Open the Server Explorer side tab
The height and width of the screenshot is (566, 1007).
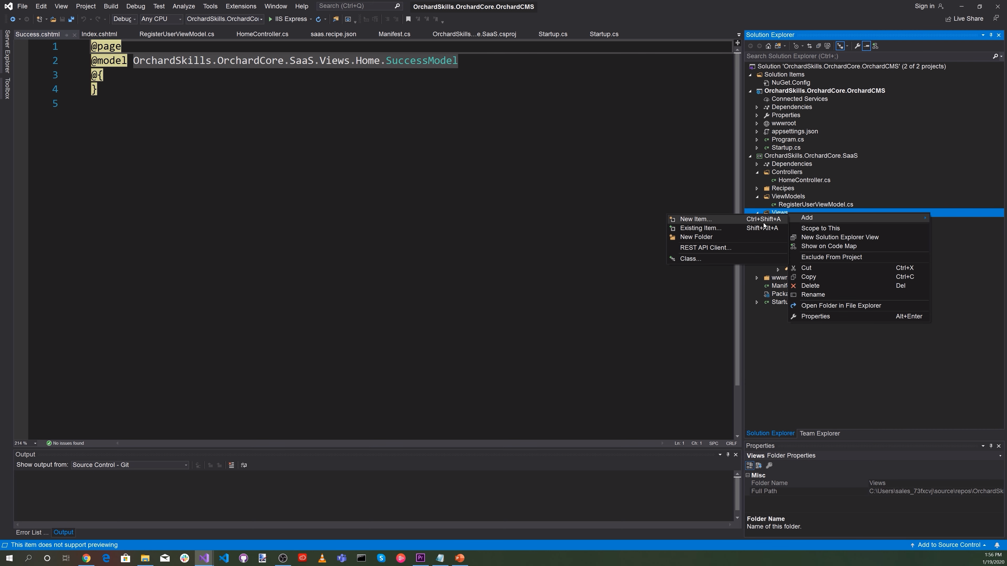(x=7, y=52)
